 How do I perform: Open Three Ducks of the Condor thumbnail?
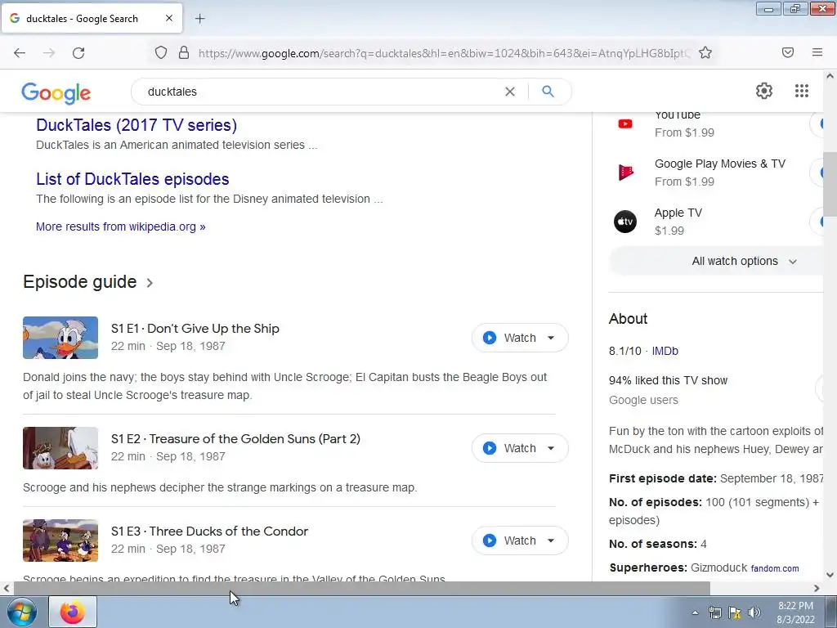pyautogui.click(x=60, y=541)
